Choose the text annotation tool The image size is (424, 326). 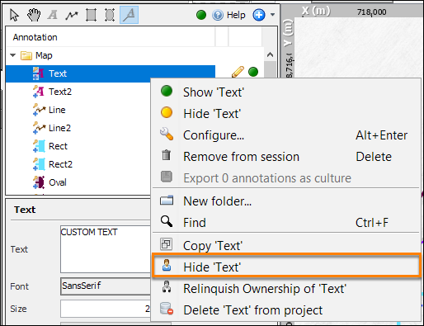coord(52,15)
